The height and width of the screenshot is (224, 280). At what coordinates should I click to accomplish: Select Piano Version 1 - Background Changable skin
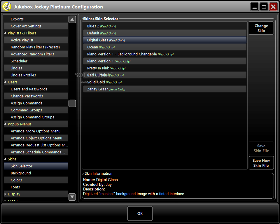coord(164,54)
